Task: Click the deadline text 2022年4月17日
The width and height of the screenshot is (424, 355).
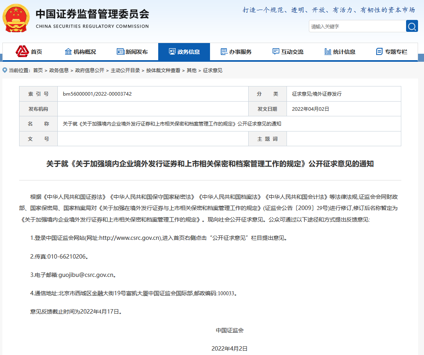Action: pyautogui.click(x=100, y=312)
